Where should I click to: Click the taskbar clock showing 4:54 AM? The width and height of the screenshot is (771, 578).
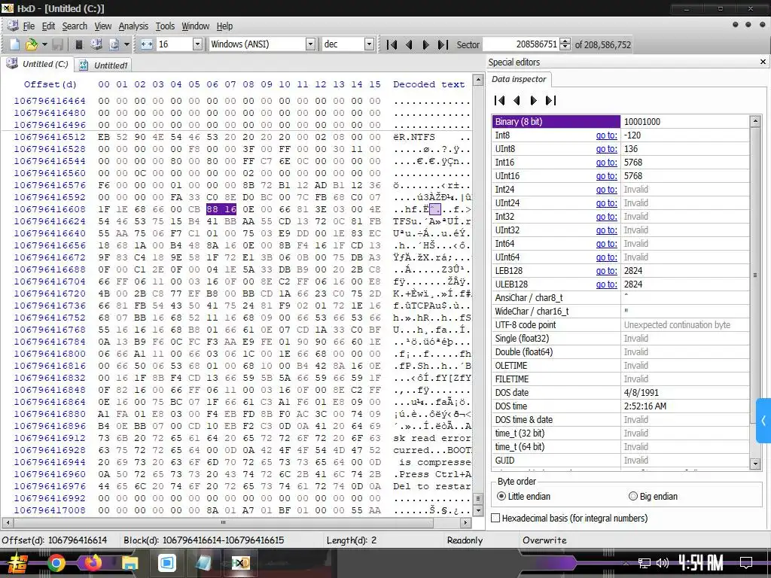tap(700, 563)
